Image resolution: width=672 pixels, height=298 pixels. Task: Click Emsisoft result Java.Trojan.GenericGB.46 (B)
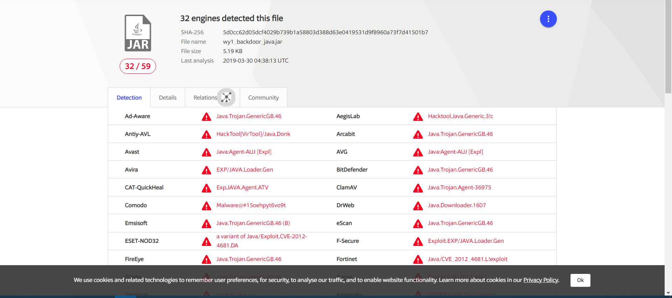(253, 223)
